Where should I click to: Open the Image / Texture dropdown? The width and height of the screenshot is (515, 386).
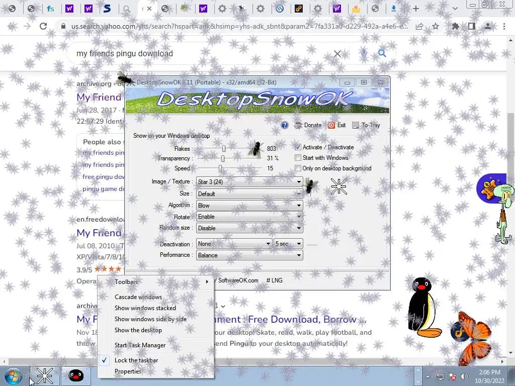[249, 181]
